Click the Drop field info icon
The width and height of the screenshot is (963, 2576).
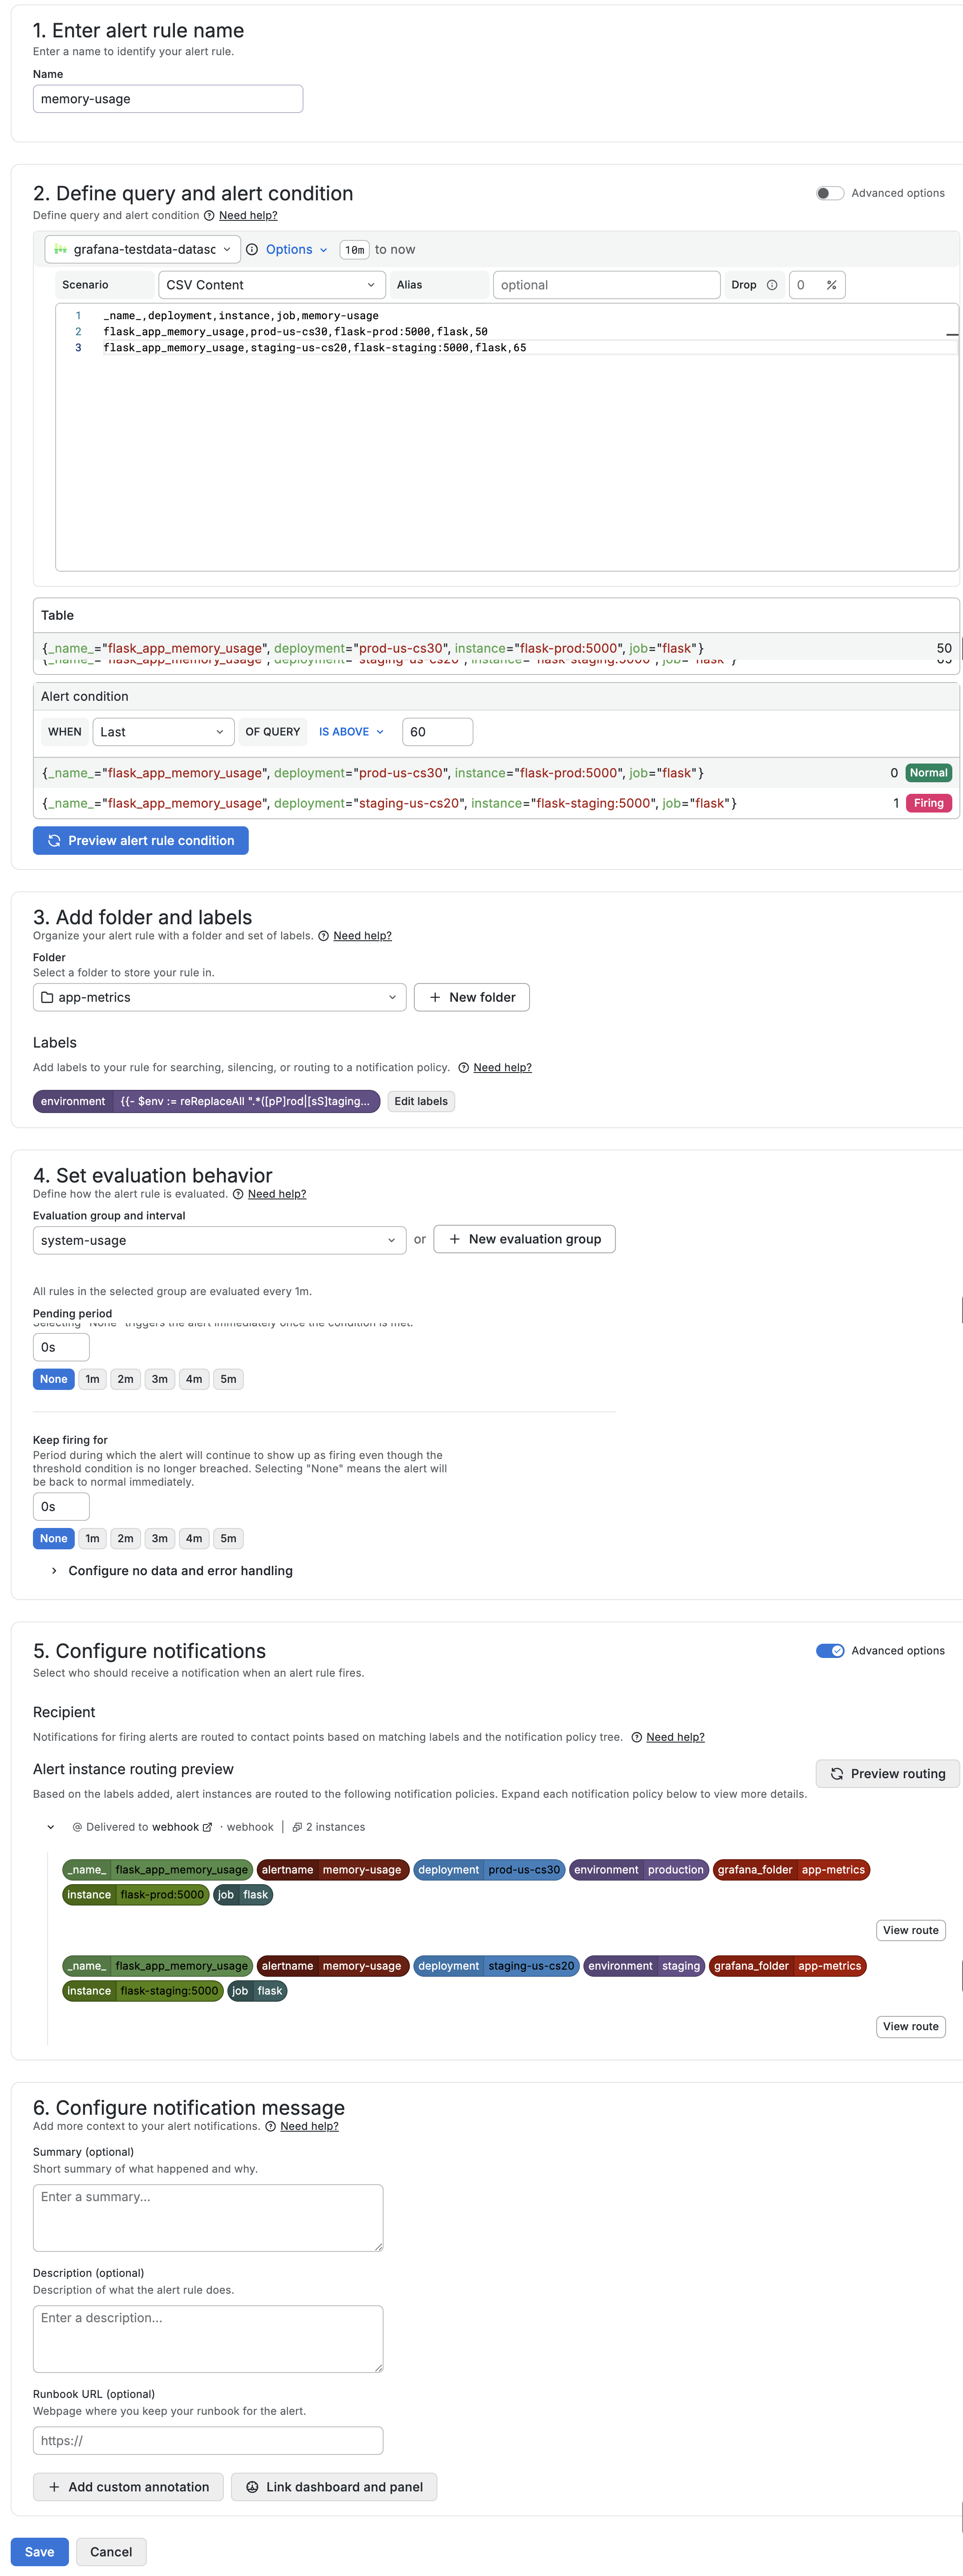pyautogui.click(x=772, y=285)
